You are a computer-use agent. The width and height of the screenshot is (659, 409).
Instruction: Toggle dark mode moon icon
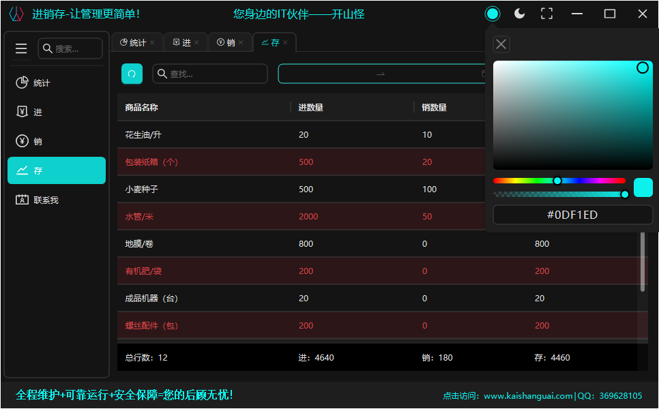(519, 14)
